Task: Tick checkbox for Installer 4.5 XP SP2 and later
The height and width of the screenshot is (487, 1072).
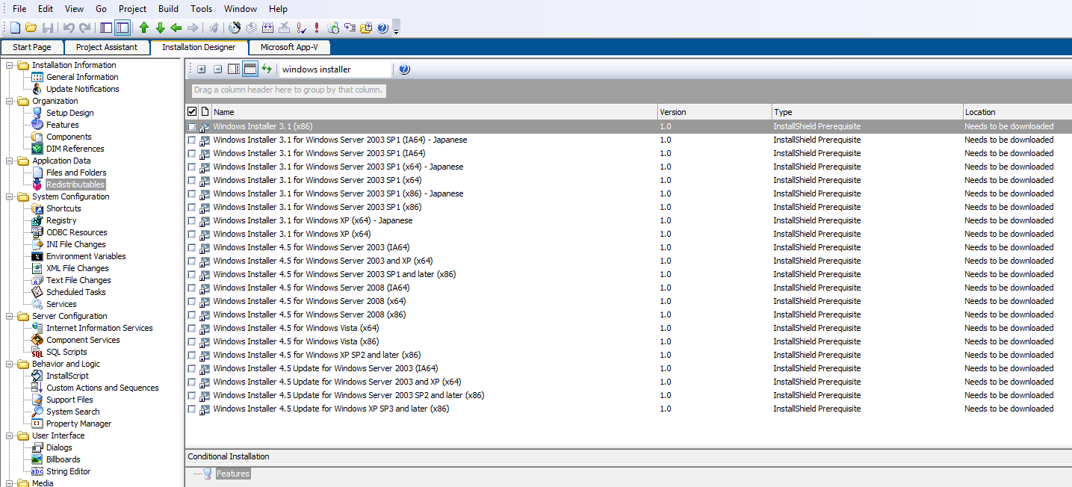Action: (x=192, y=355)
